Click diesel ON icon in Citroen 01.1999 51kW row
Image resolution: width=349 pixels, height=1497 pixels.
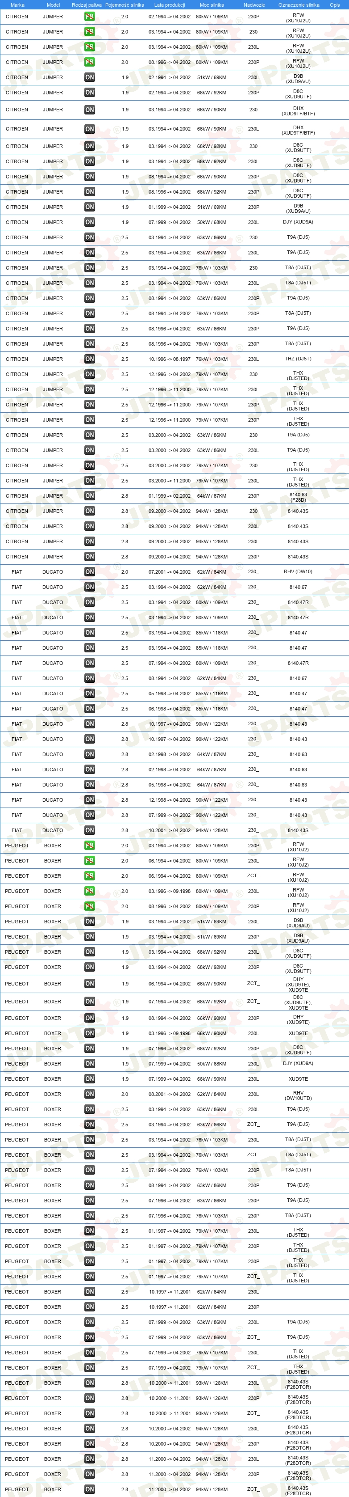[x=89, y=207]
